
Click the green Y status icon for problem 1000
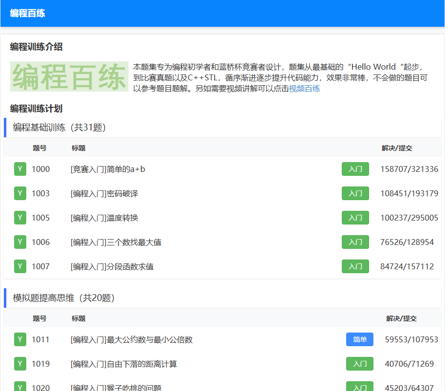(x=20, y=169)
